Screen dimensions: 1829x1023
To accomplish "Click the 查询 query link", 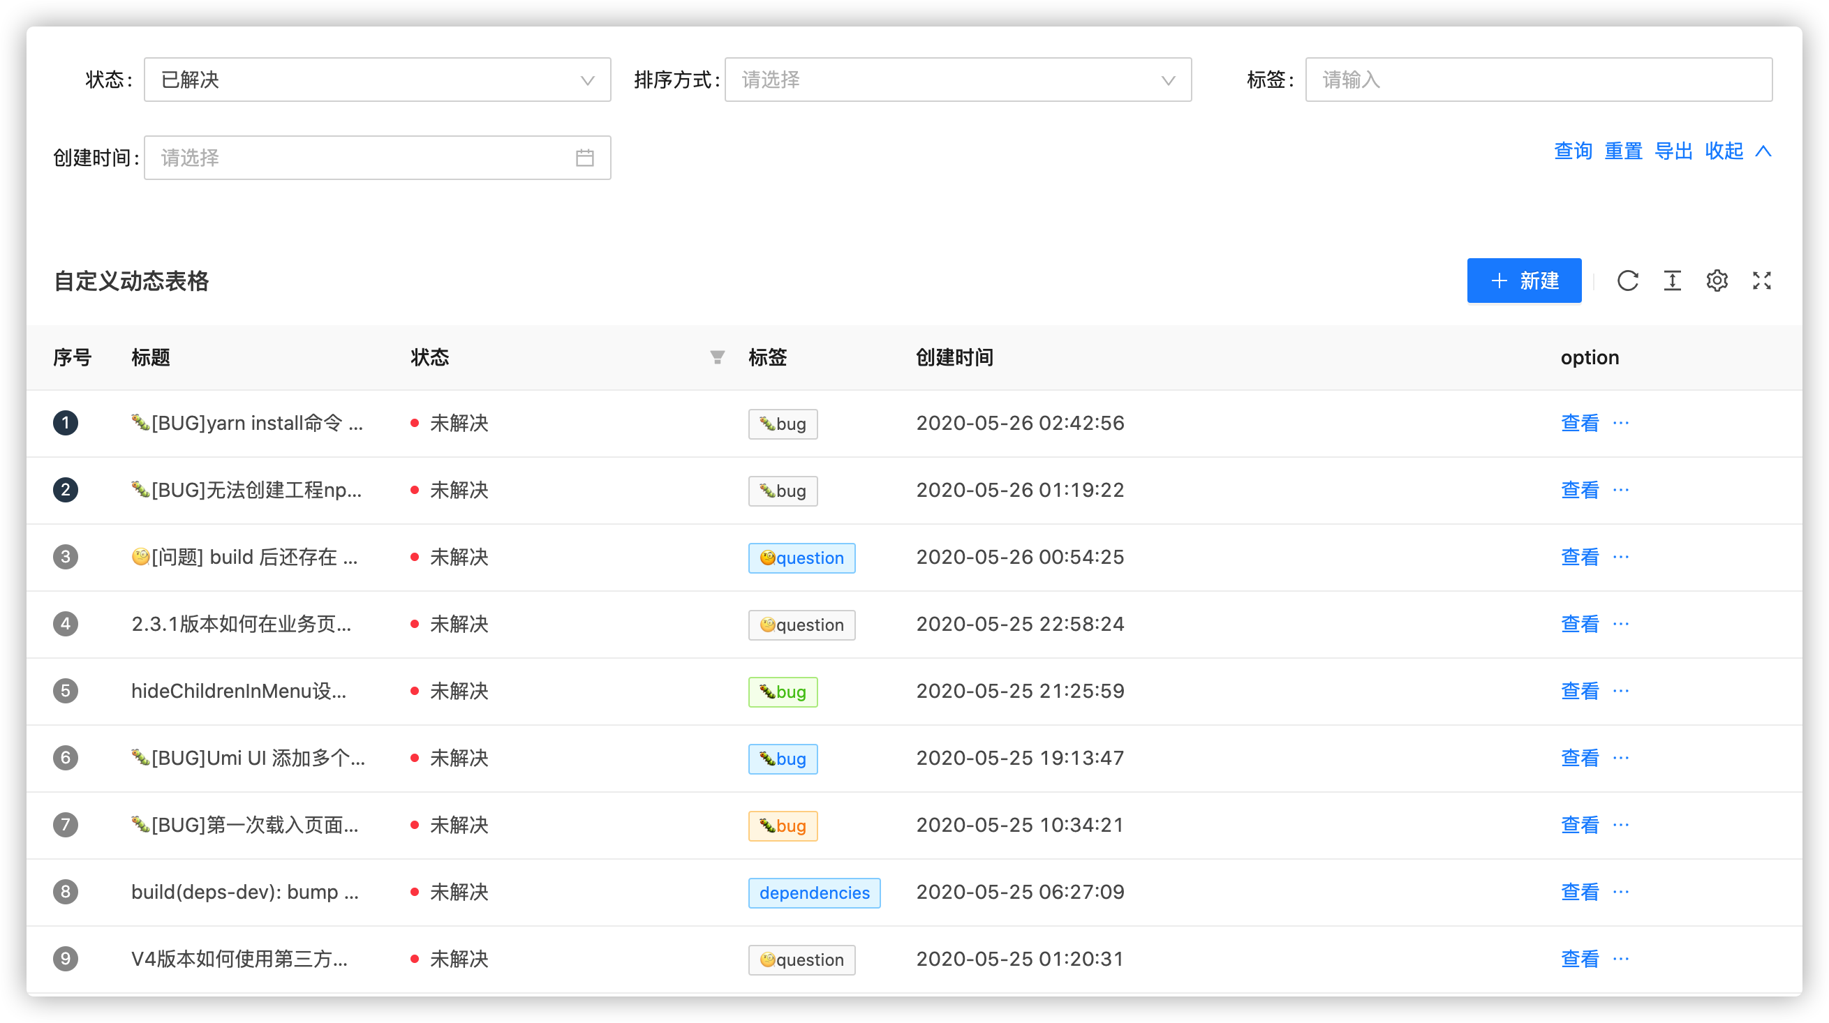I will 1573,151.
